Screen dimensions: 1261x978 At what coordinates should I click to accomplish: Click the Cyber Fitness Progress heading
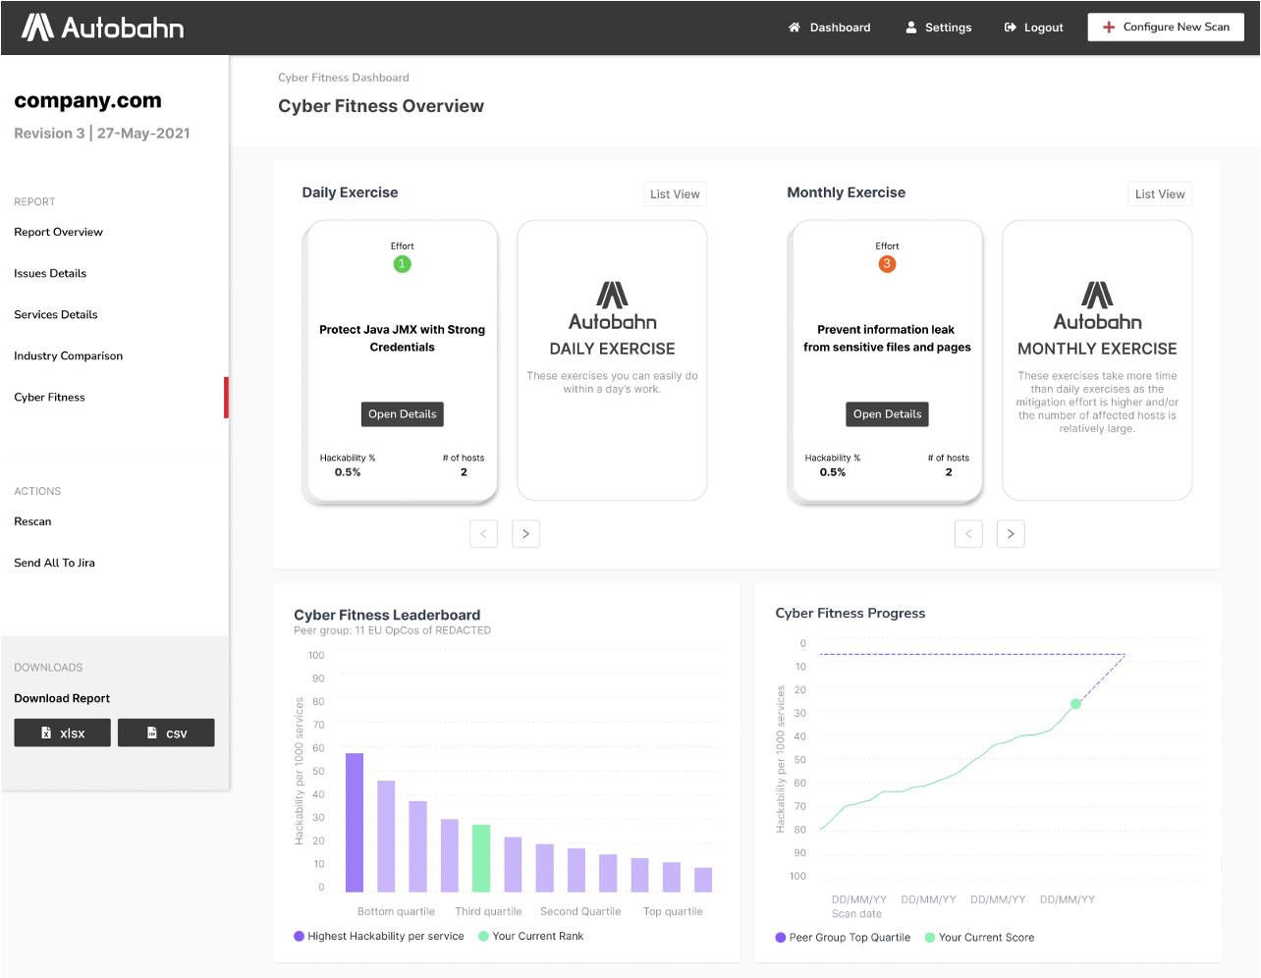(850, 614)
